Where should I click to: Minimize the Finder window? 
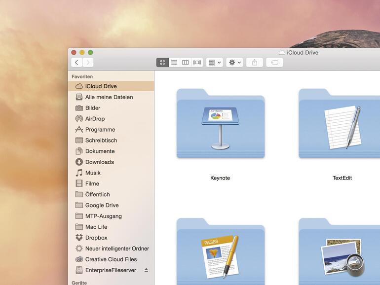pos(82,52)
